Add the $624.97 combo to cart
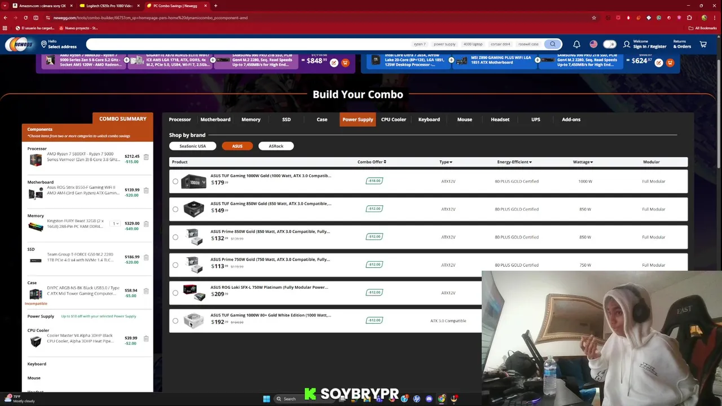Viewport: 722px width, 406px height. pyautogui.click(x=670, y=63)
